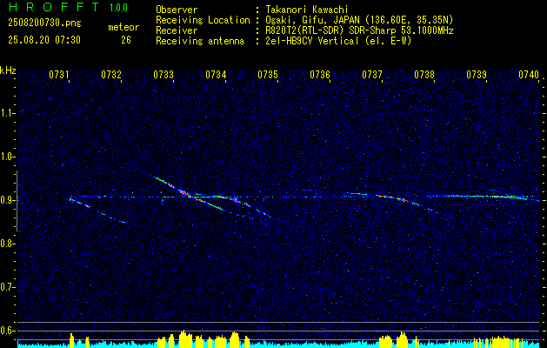This screenshot has width=547, height=348.
Task: Click the Ogaki, Gifu, JAPAN location text
Action: click(x=357, y=20)
